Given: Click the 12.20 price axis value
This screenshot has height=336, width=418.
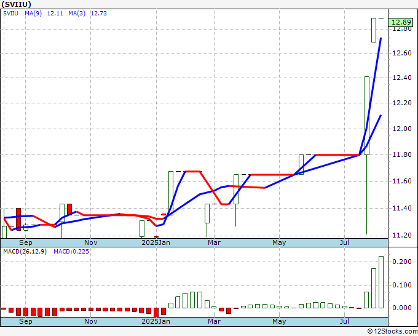Looking at the screenshot, I should click(x=402, y=103).
